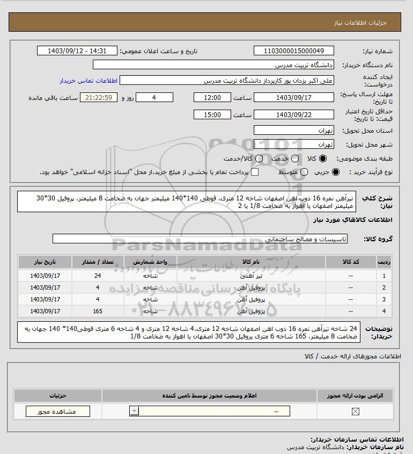The image size is (413, 454).
Task: Click the quantity cell showing 24
Action: 98,276
